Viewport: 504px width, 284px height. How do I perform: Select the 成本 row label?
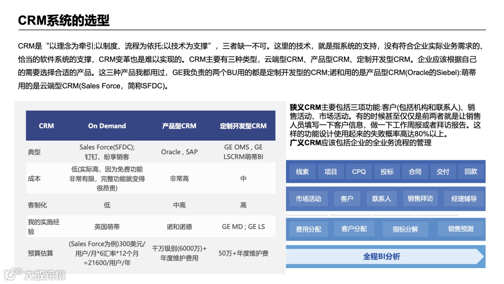[35, 178]
